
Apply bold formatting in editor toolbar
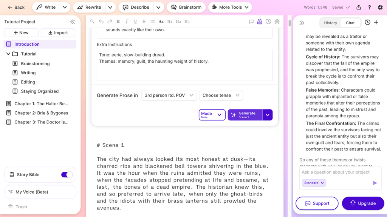[x=118, y=22]
